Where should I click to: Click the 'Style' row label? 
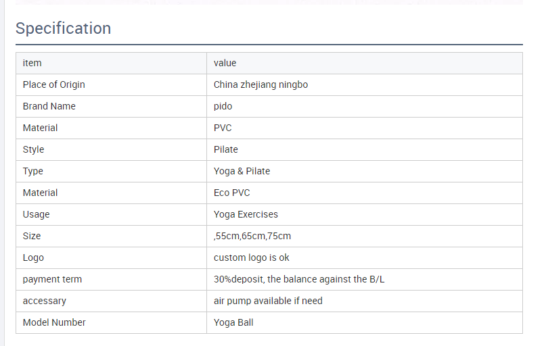[x=33, y=149]
